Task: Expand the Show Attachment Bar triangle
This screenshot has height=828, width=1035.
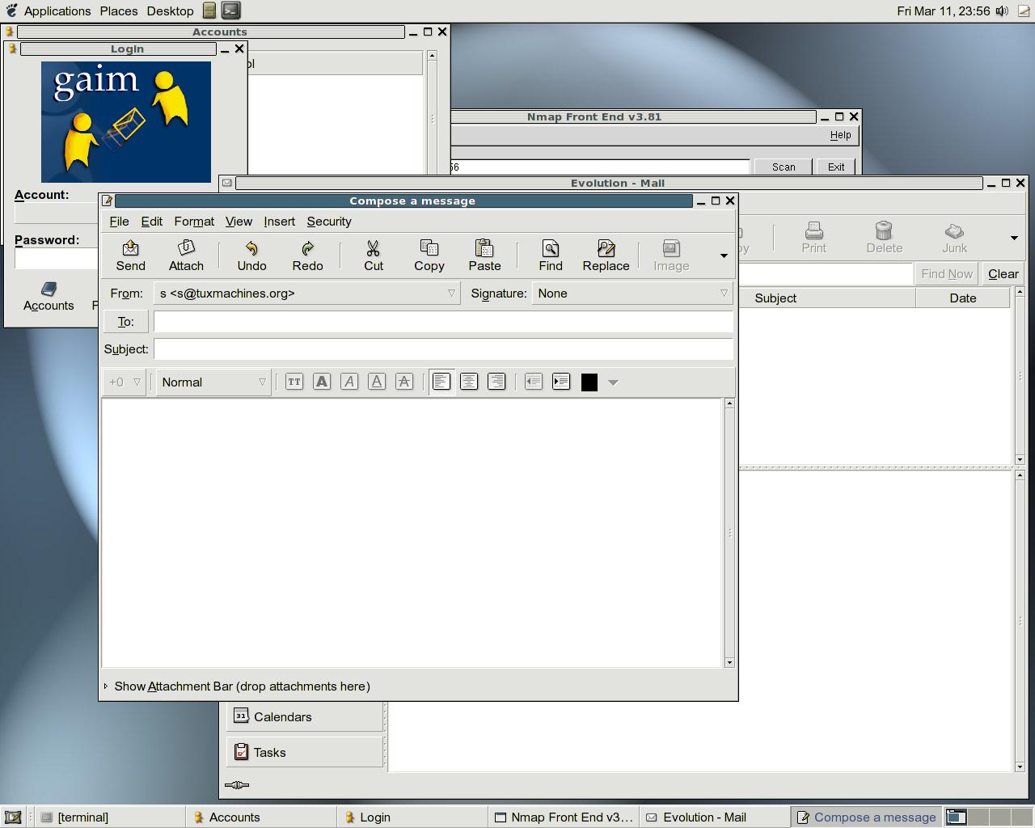Action: pos(106,686)
